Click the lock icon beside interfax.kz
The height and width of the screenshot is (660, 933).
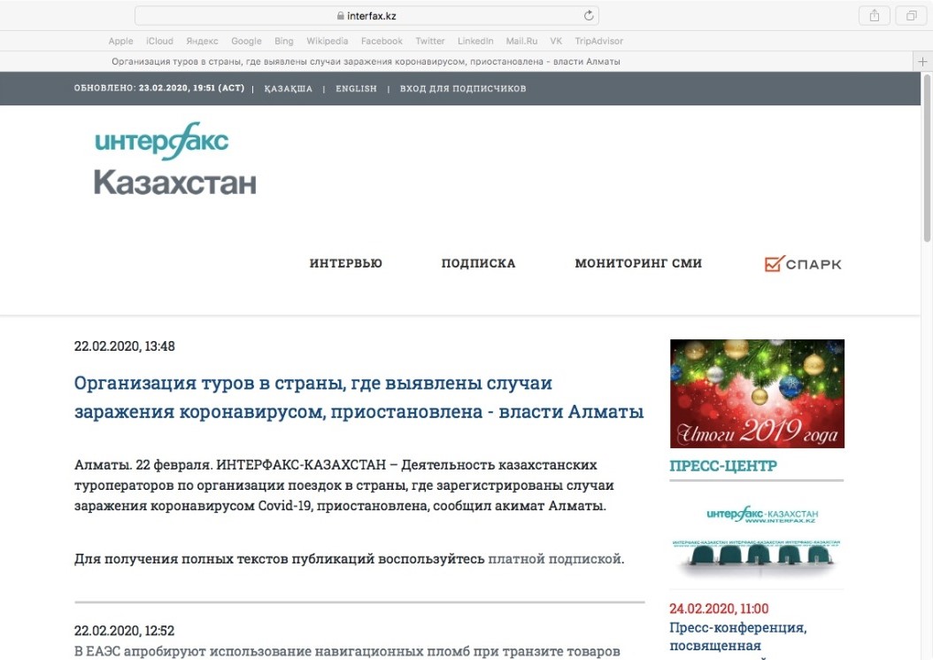(340, 16)
